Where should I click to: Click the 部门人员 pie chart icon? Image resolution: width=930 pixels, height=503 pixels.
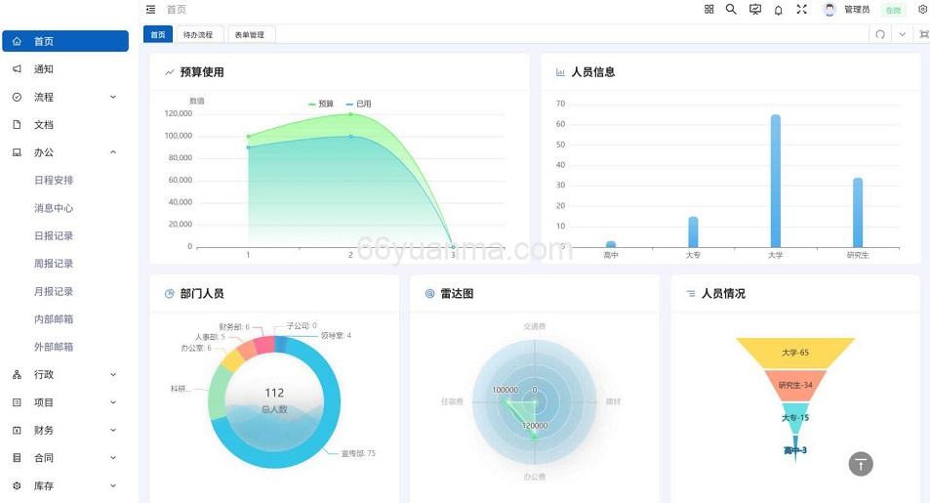pyautogui.click(x=170, y=293)
